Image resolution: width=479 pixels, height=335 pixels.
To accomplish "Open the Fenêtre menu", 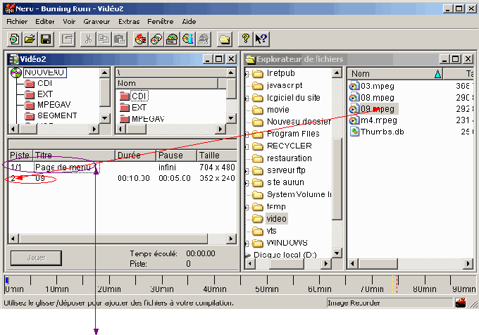I will tap(161, 22).
